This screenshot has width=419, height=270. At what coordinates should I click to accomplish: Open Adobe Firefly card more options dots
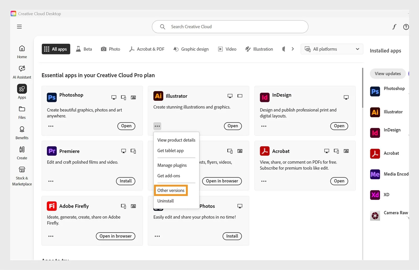point(51,236)
